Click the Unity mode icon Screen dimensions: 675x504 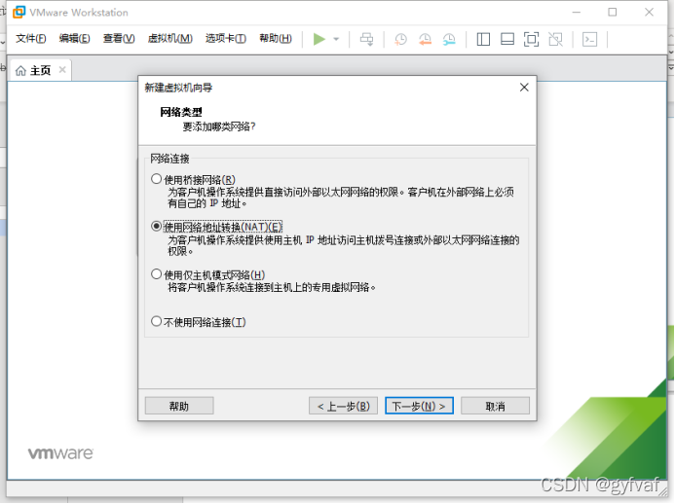555,39
